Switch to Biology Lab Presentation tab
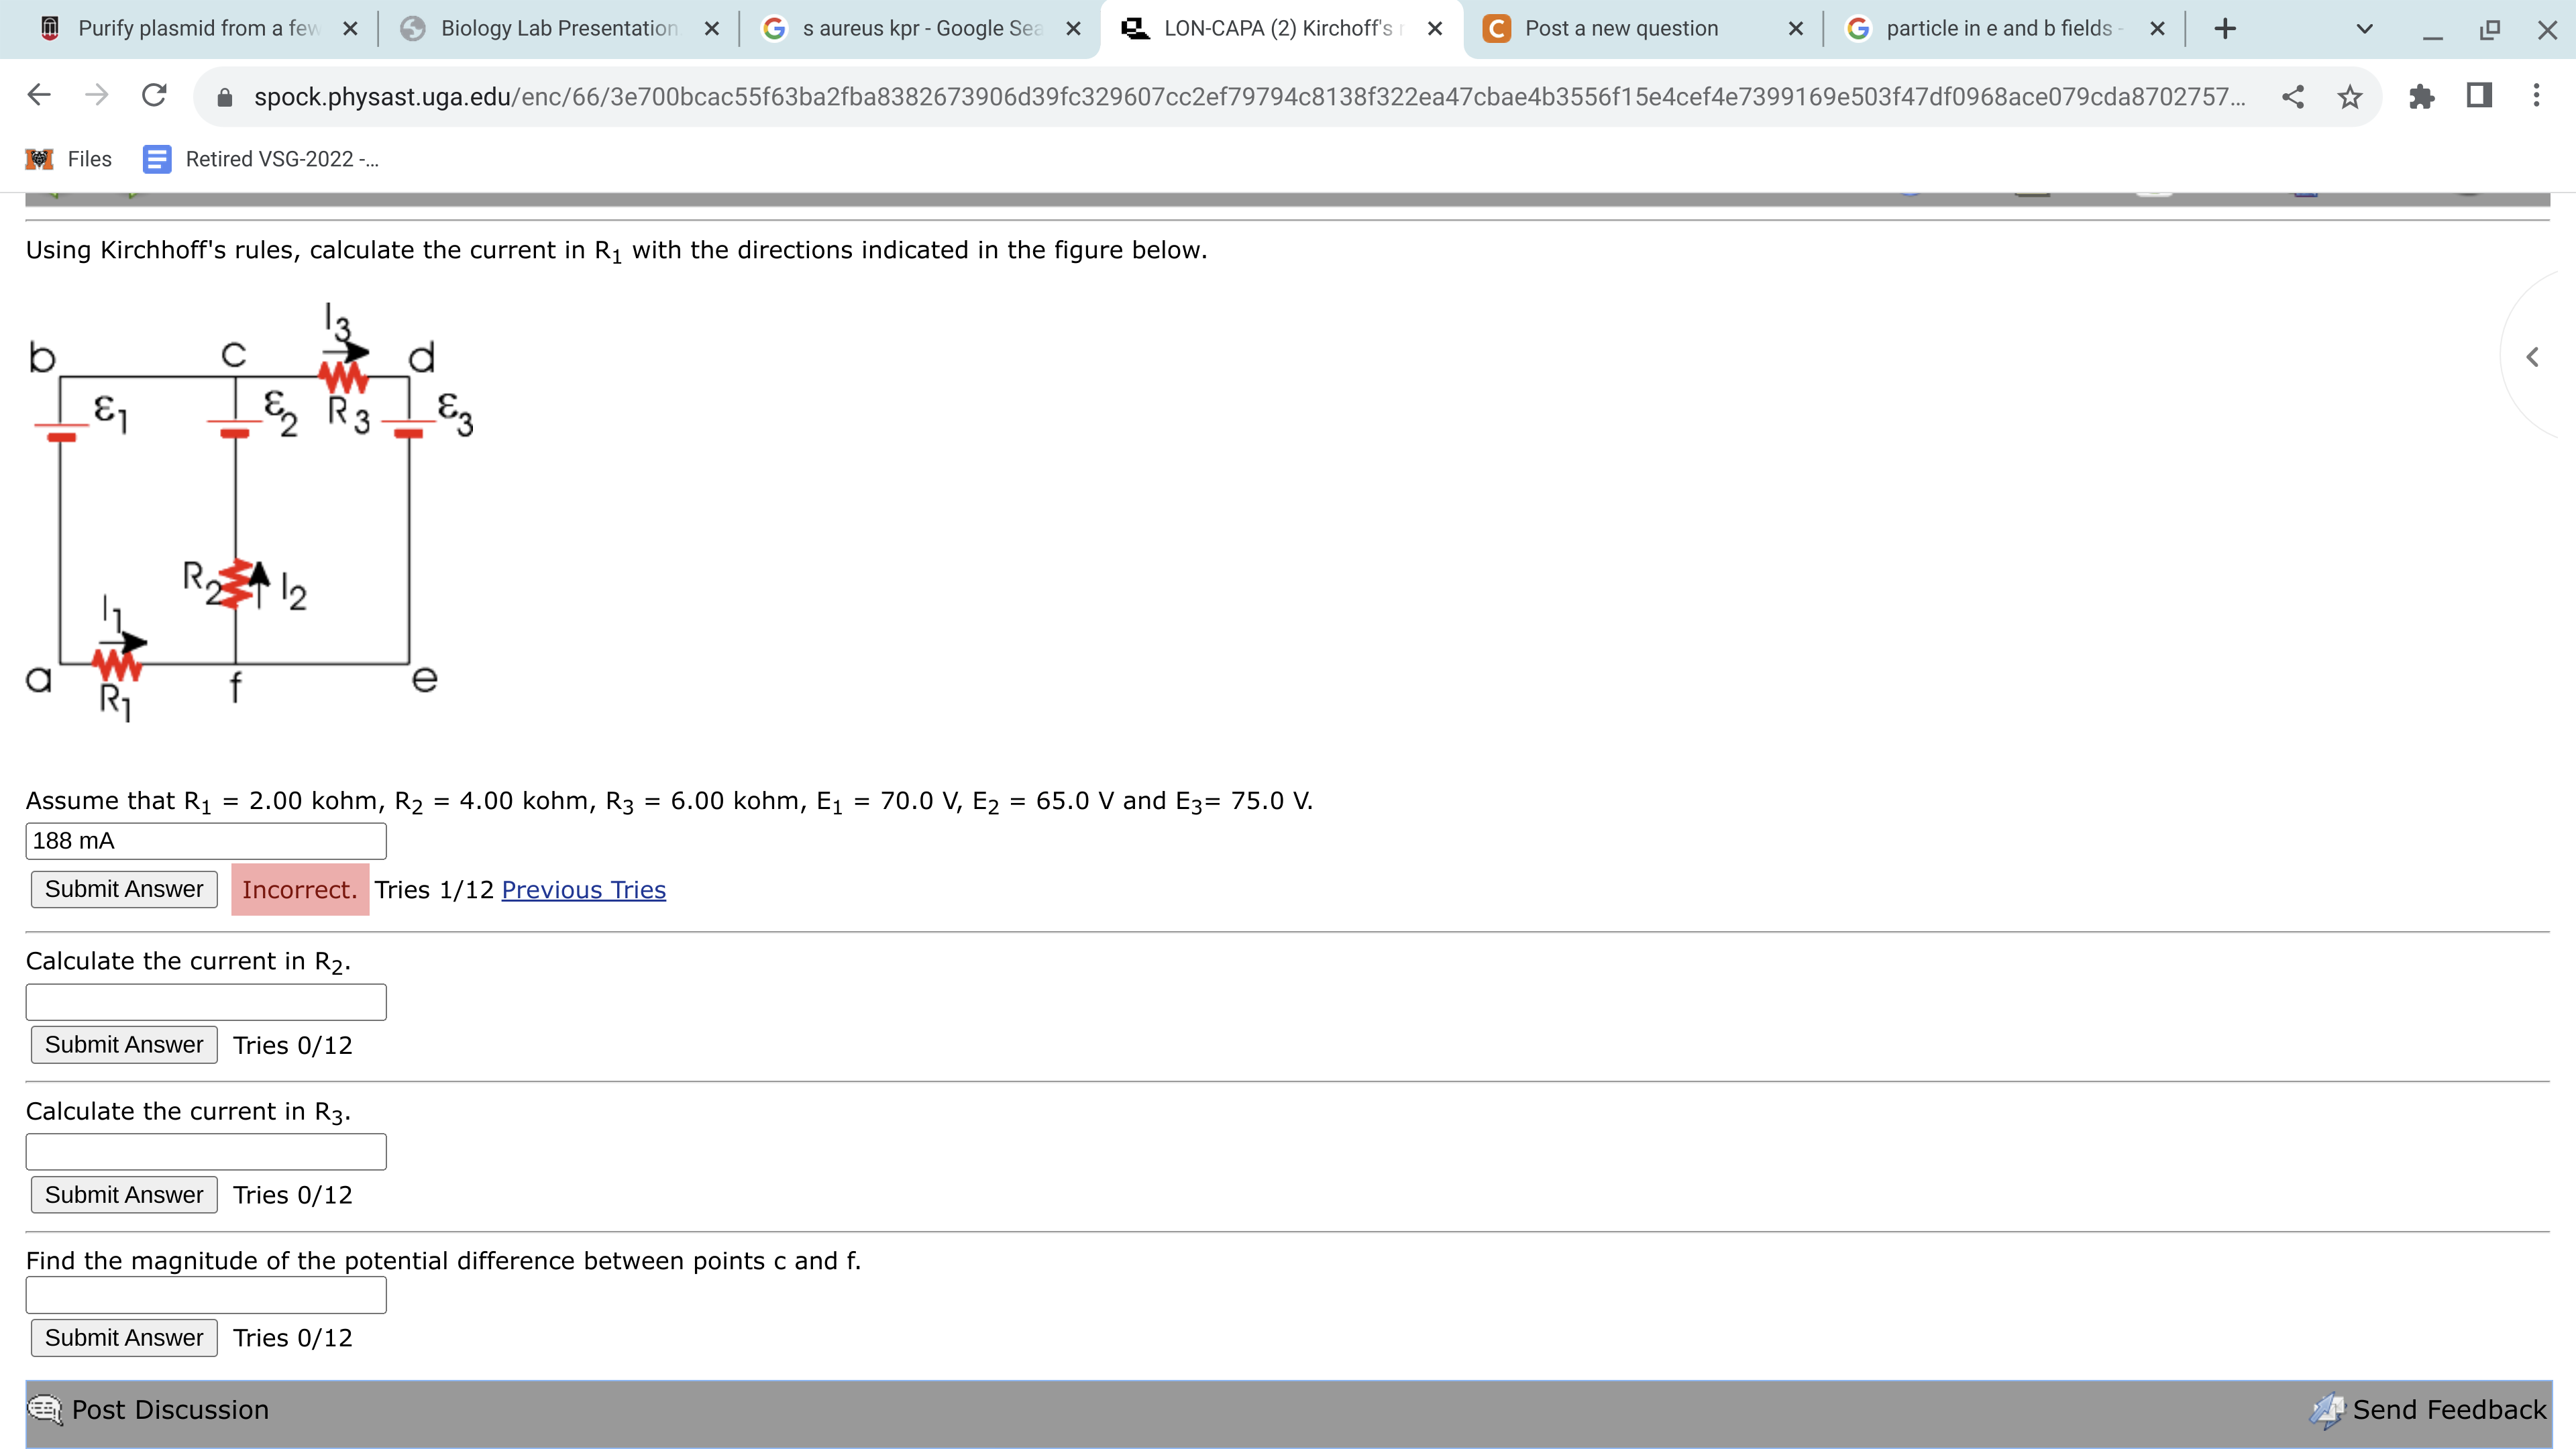 pyautogui.click(x=558, y=29)
